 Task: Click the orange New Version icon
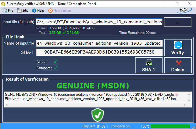[50, 11]
